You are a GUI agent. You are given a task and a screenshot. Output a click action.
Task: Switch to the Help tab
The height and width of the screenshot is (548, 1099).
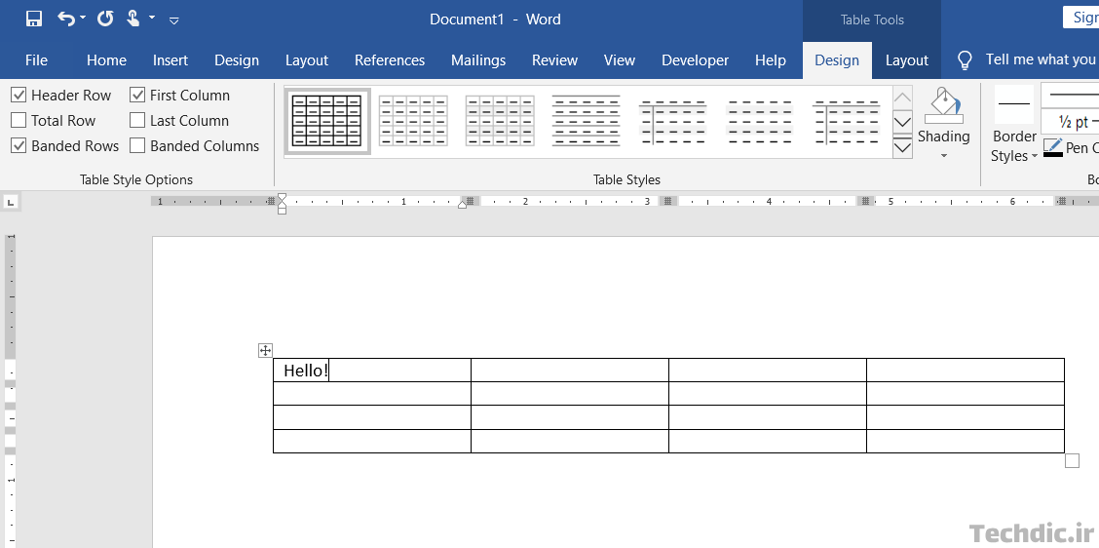pos(771,60)
